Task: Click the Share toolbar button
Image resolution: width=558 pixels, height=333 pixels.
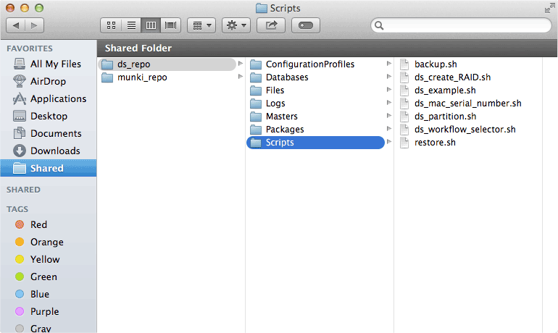Action: pos(272,25)
